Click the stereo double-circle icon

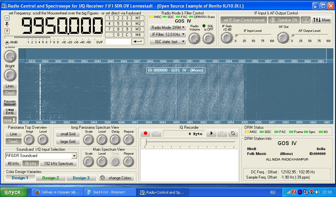(305, 20)
